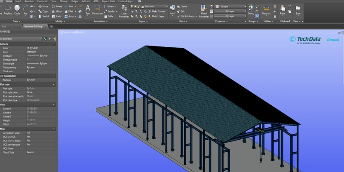Select the Text annotation tool

click(x=88, y=9)
